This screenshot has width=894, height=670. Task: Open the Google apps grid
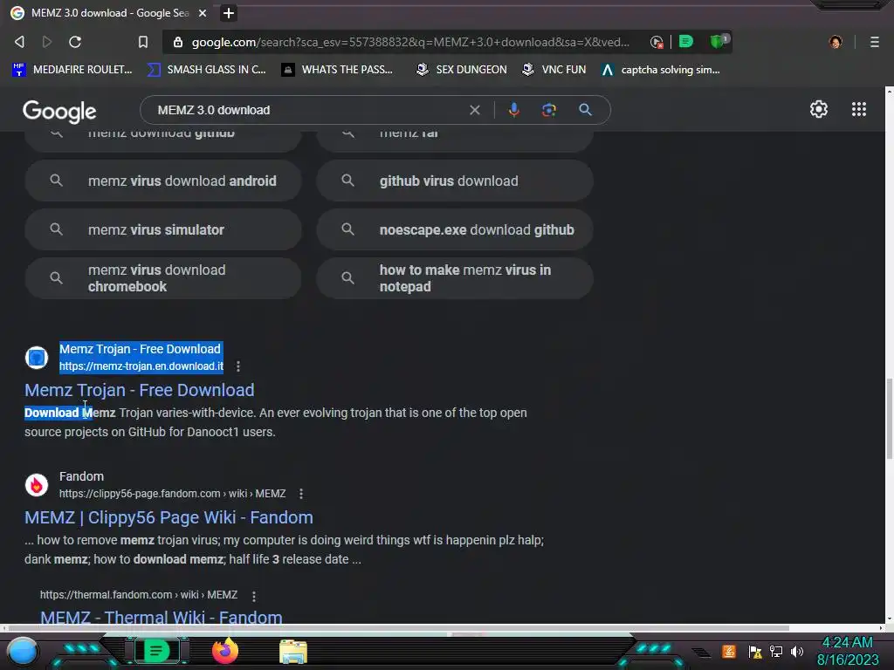click(859, 109)
